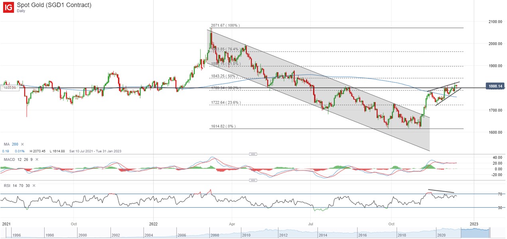507x239 pixels.
Task: Jump to 1996 in timeline navigator
Action: [17, 235]
